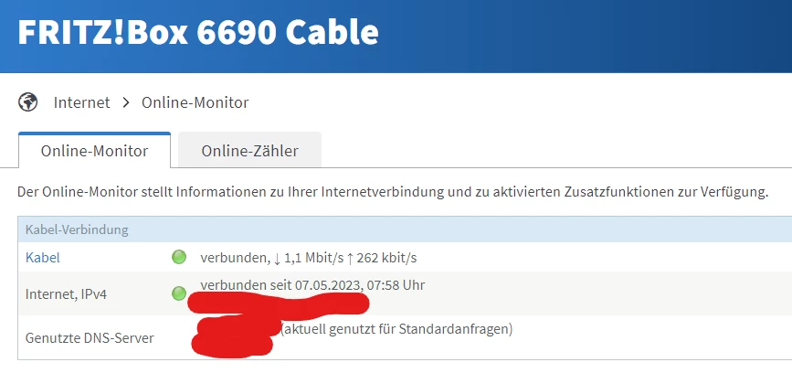Click the globe icon beside Internet breadcrumb
The width and height of the screenshot is (792, 373).
pyautogui.click(x=27, y=102)
